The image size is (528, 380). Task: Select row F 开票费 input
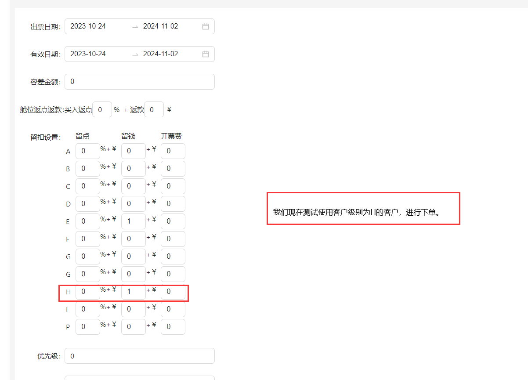coord(173,239)
